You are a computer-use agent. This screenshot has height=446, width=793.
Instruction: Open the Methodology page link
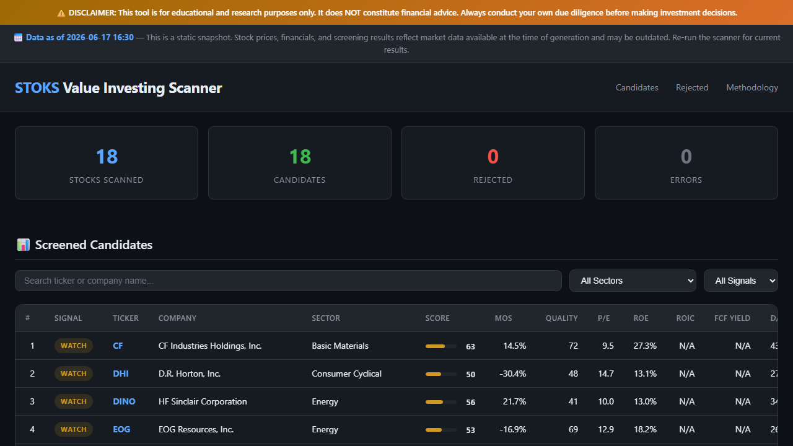click(752, 87)
